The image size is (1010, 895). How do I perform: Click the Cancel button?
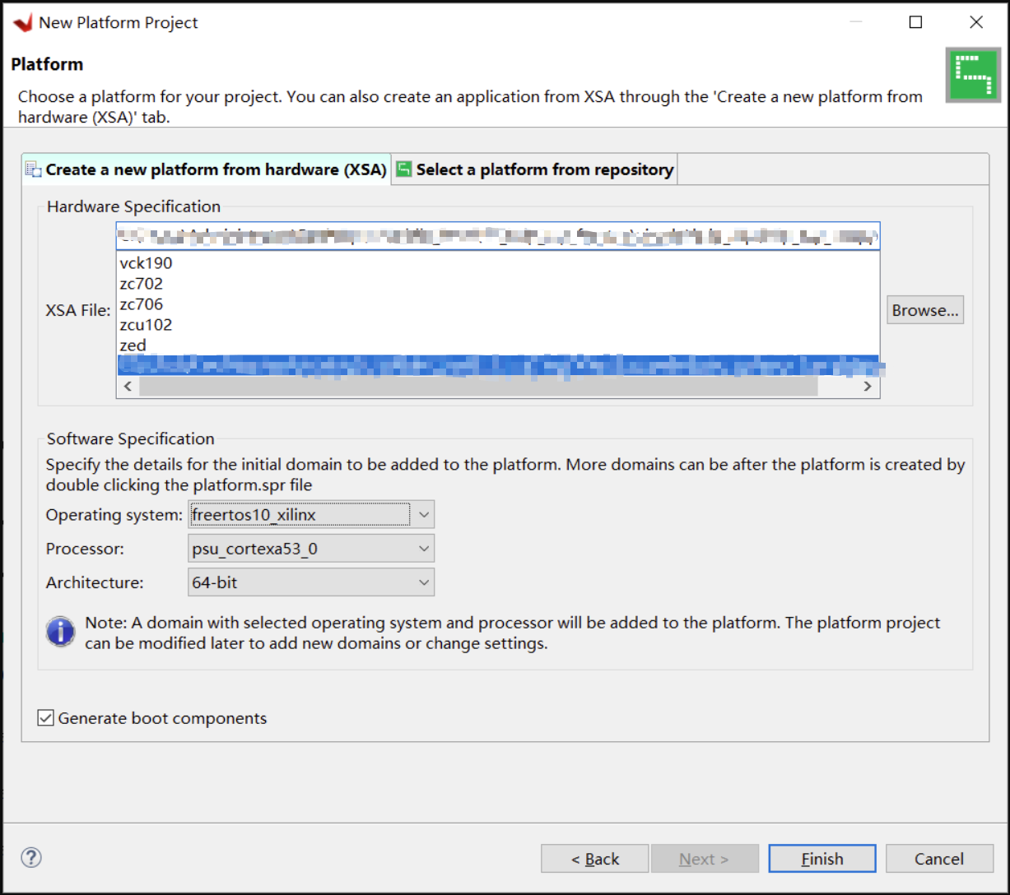939,859
